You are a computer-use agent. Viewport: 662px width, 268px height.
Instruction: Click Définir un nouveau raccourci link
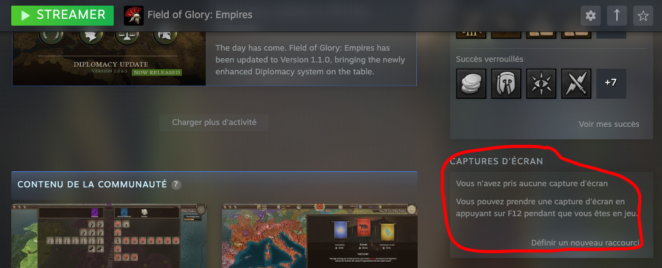(585, 242)
